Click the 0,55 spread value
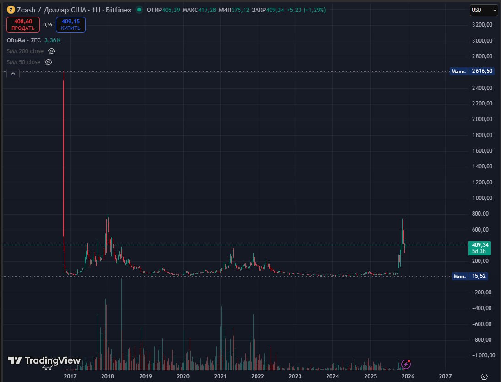The height and width of the screenshot is (382, 501). 48,25
